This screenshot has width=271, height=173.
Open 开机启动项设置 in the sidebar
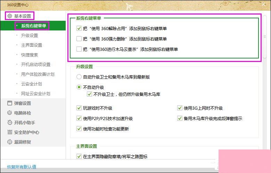(x=36, y=64)
